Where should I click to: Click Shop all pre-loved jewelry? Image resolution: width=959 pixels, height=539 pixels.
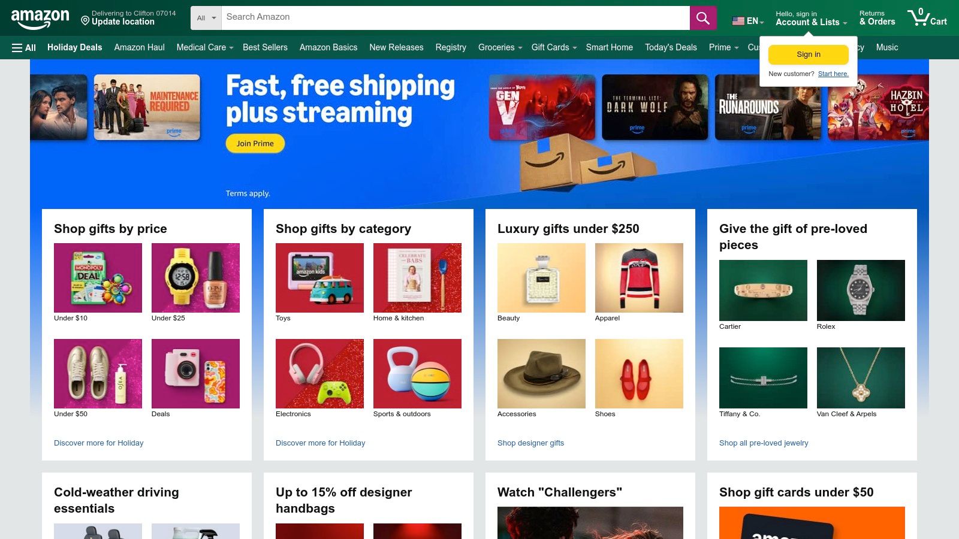point(764,443)
